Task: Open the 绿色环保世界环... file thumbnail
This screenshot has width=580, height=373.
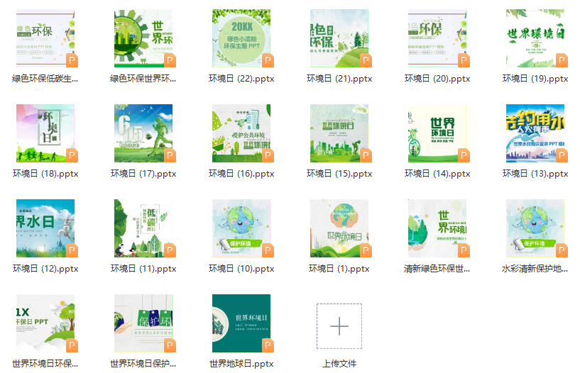Action: (x=143, y=38)
